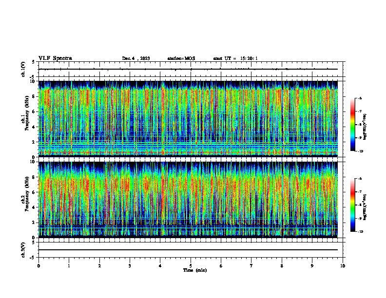386x298 pixels.
Task: Click time axis tick label "1"
Action: [69, 266]
